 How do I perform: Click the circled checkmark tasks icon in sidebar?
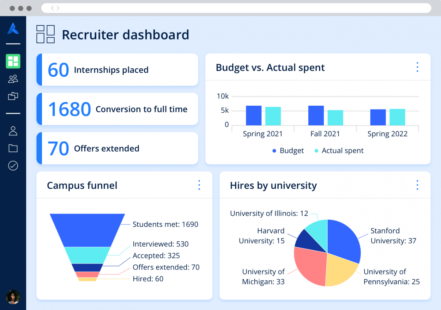pyautogui.click(x=13, y=166)
